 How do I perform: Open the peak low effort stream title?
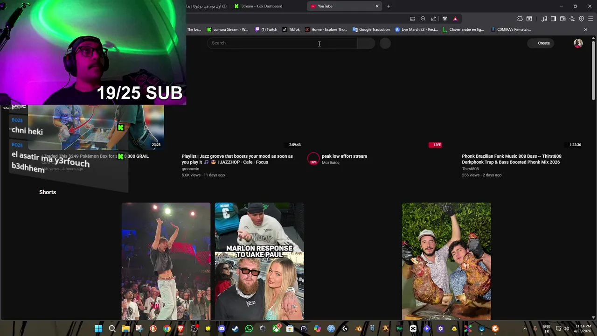344,156
